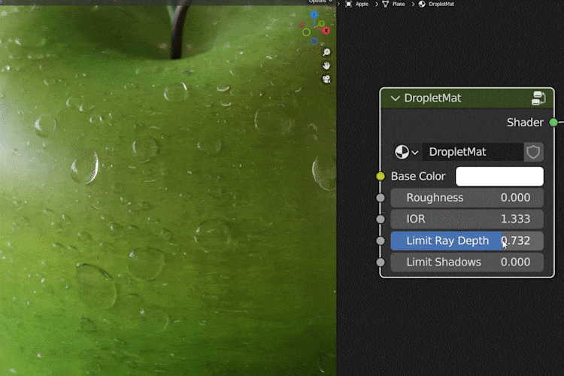Click the red X axis gizmo ball
This screenshot has width=564, height=376.
(x=326, y=31)
